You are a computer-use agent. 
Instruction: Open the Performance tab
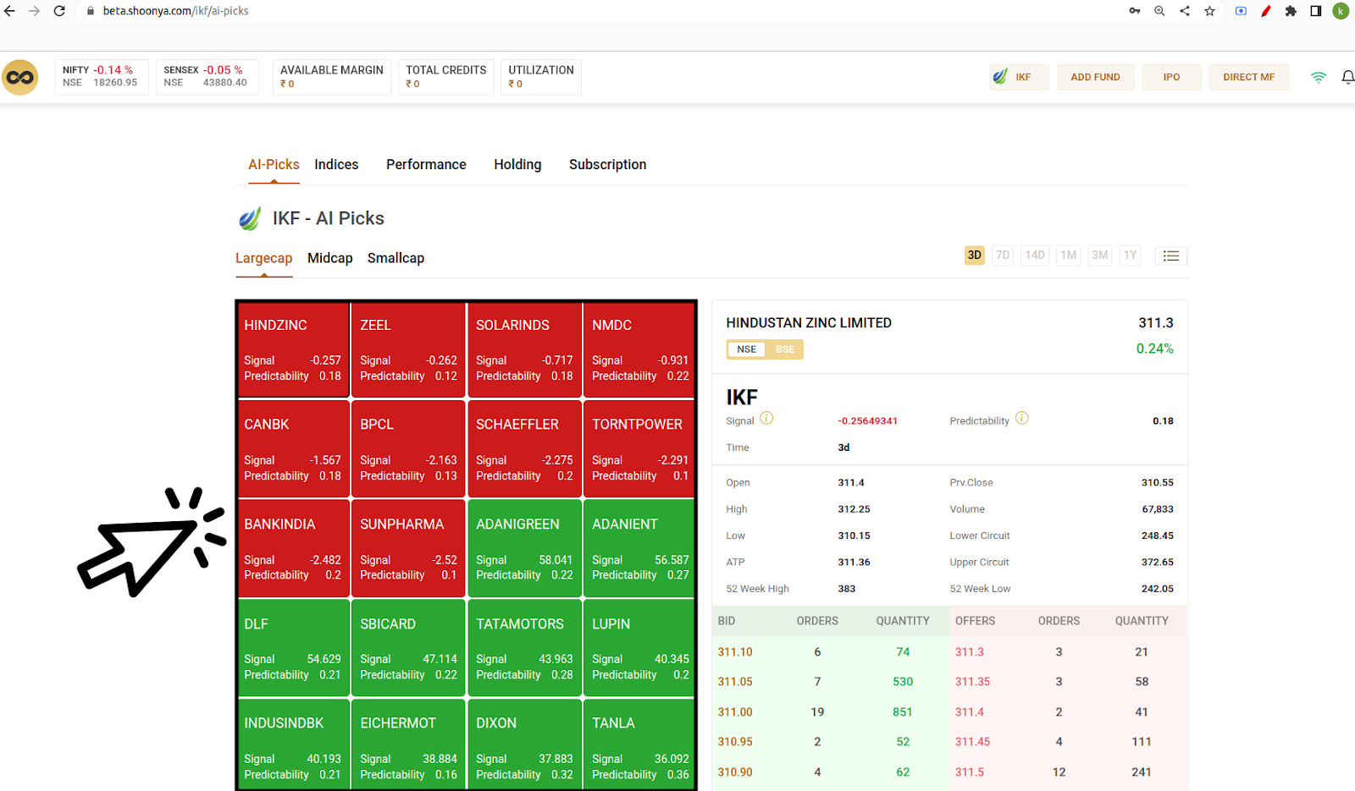click(x=426, y=165)
